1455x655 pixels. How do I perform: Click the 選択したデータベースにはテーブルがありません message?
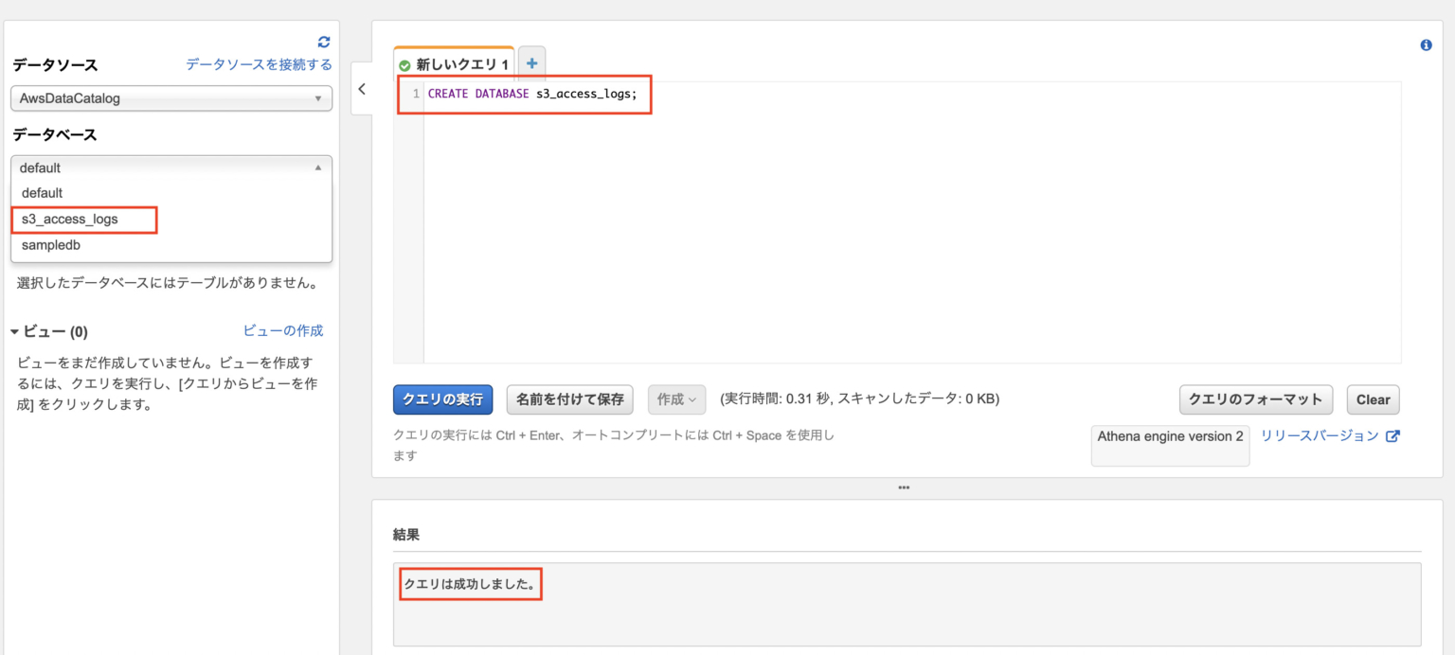click(167, 283)
